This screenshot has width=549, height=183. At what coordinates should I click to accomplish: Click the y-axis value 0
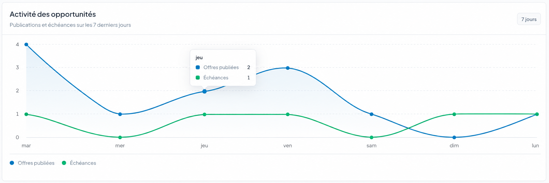[x=17, y=138]
